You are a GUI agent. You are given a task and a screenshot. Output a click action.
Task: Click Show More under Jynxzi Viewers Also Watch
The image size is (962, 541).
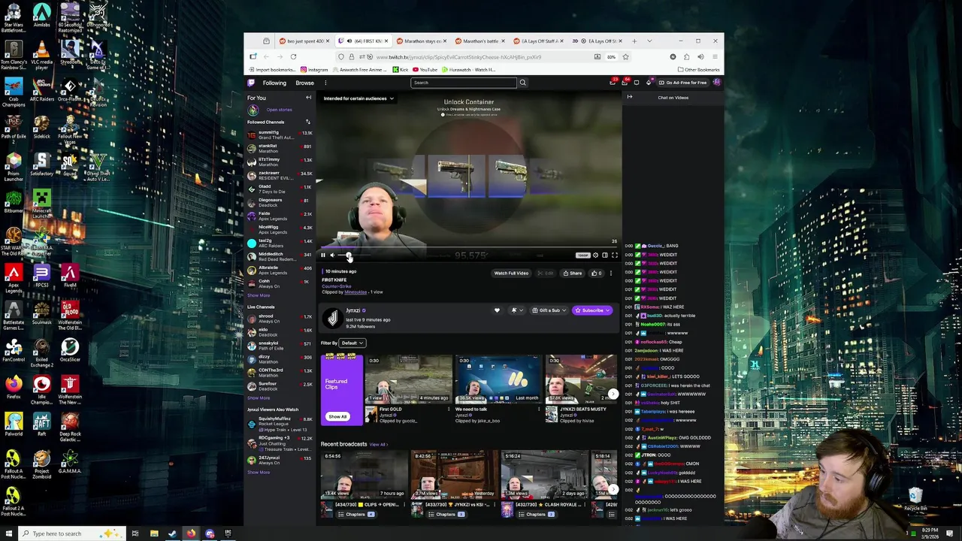(259, 473)
